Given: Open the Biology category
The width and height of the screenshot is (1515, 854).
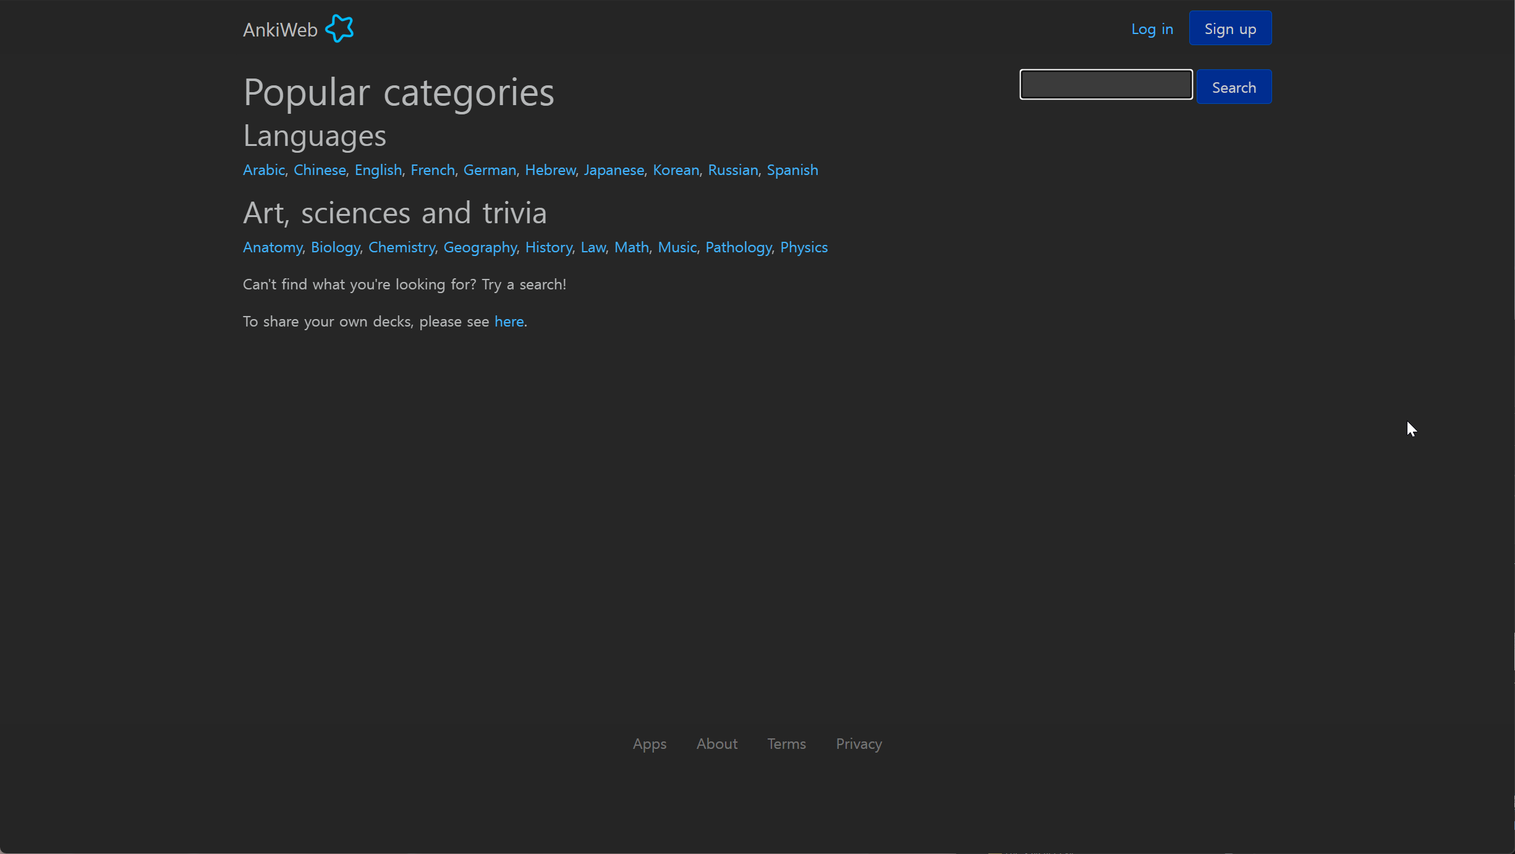Looking at the screenshot, I should [336, 247].
